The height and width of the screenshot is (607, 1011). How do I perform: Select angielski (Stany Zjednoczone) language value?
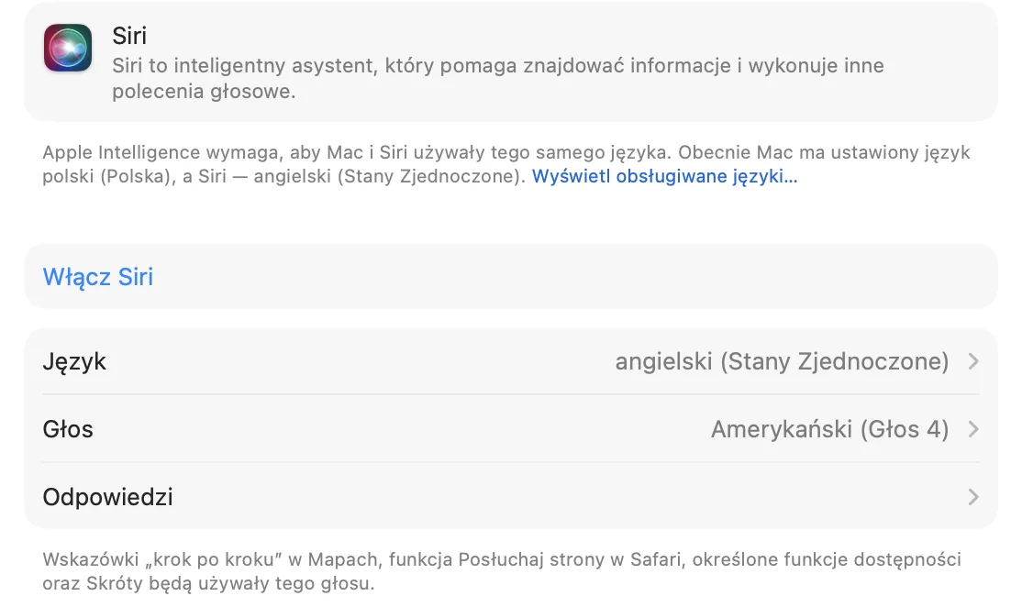pyautogui.click(x=782, y=361)
